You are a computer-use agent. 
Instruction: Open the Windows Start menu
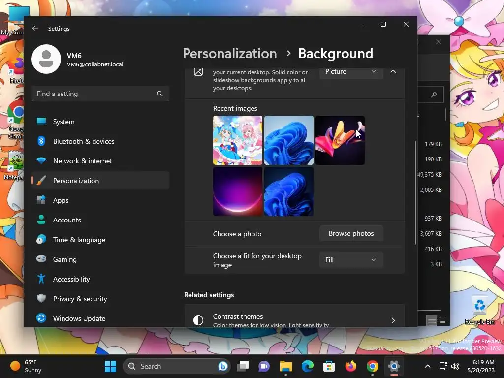[x=110, y=366]
